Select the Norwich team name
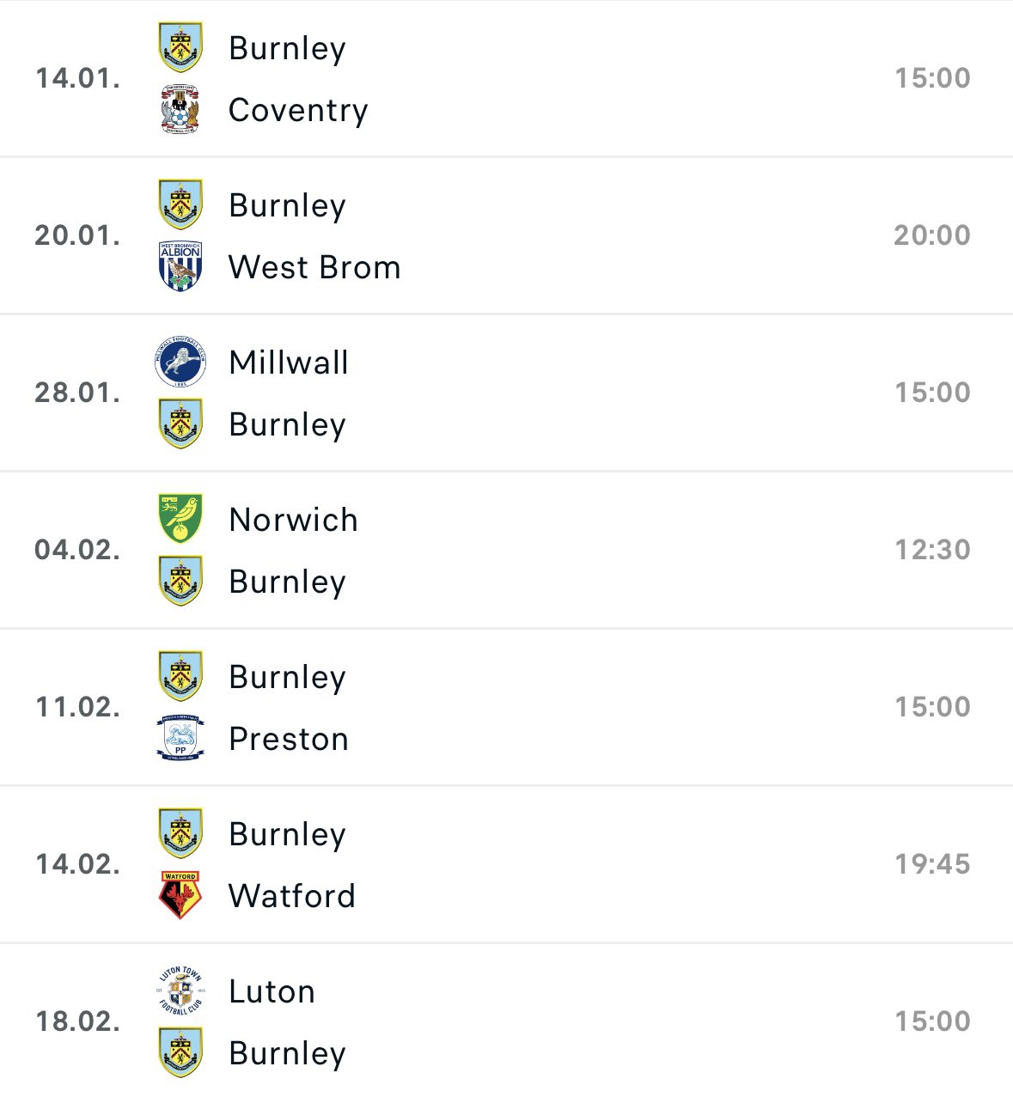This screenshot has height=1097, width=1013. click(293, 520)
